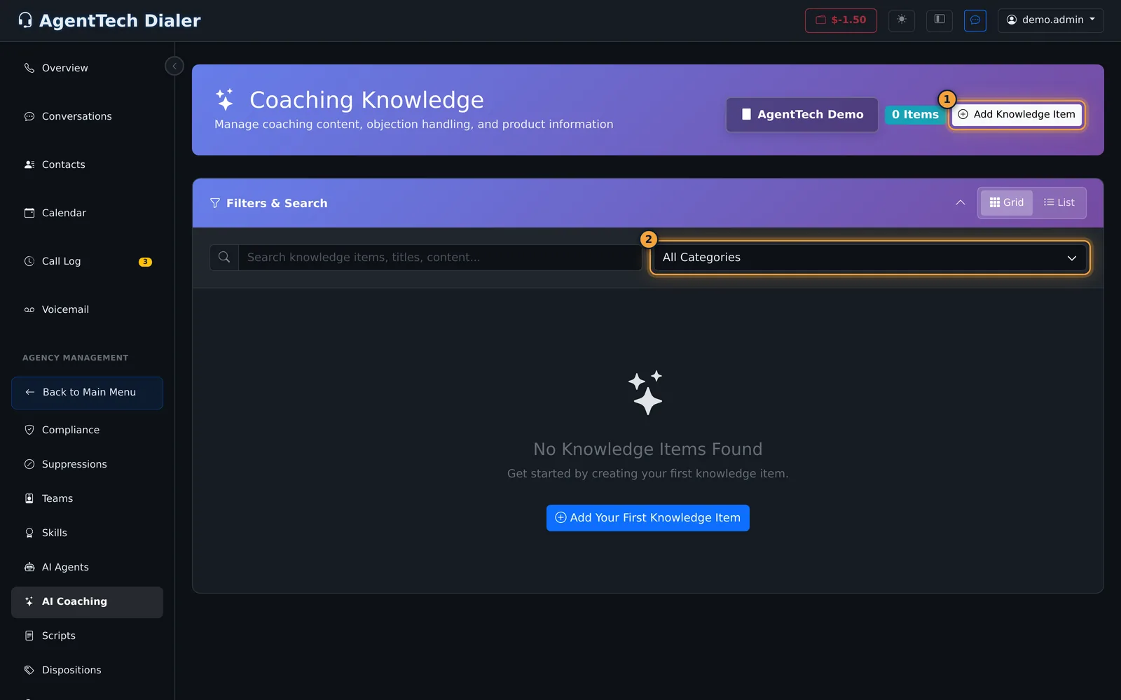Click Add Knowledge Item button
This screenshot has width=1121, height=700.
[x=1017, y=115]
